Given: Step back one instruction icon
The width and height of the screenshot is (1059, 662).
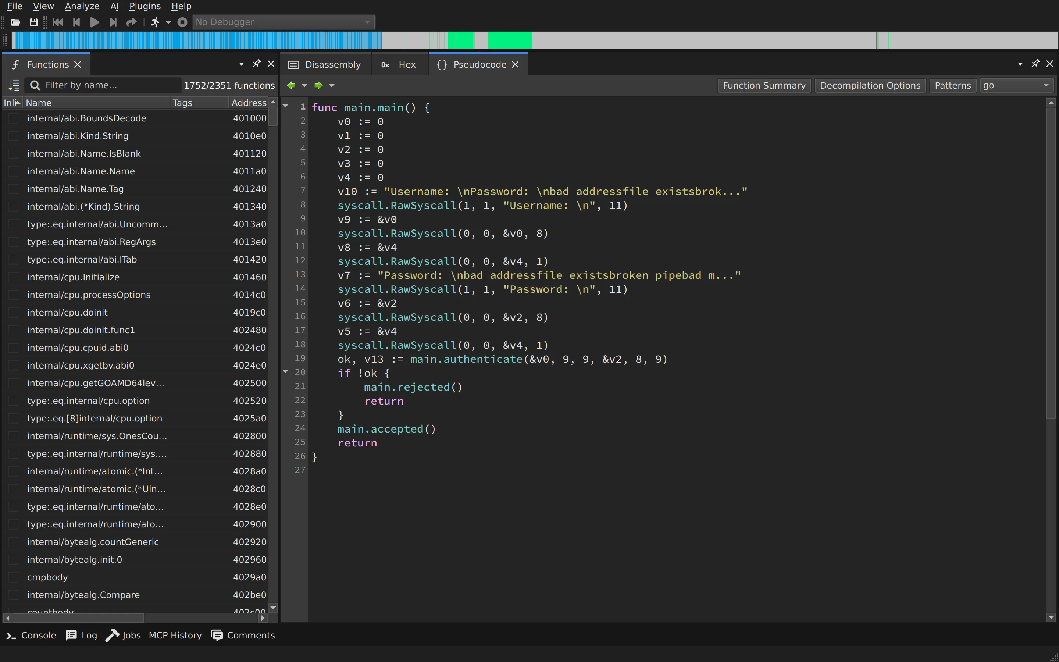Looking at the screenshot, I should (76, 22).
